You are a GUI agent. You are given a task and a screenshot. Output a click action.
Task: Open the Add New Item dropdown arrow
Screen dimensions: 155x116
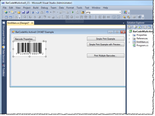[x=15, y=12]
